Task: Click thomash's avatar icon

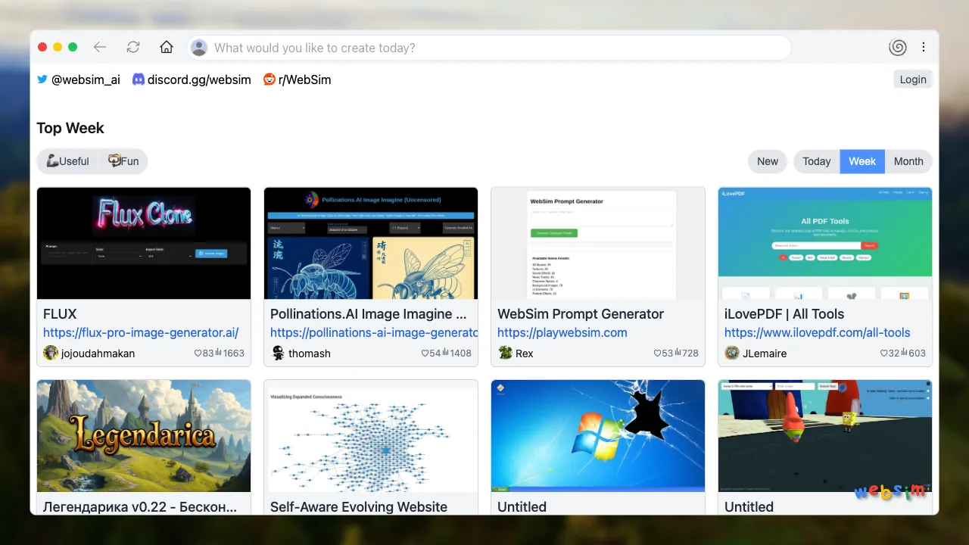Action: pyautogui.click(x=278, y=353)
